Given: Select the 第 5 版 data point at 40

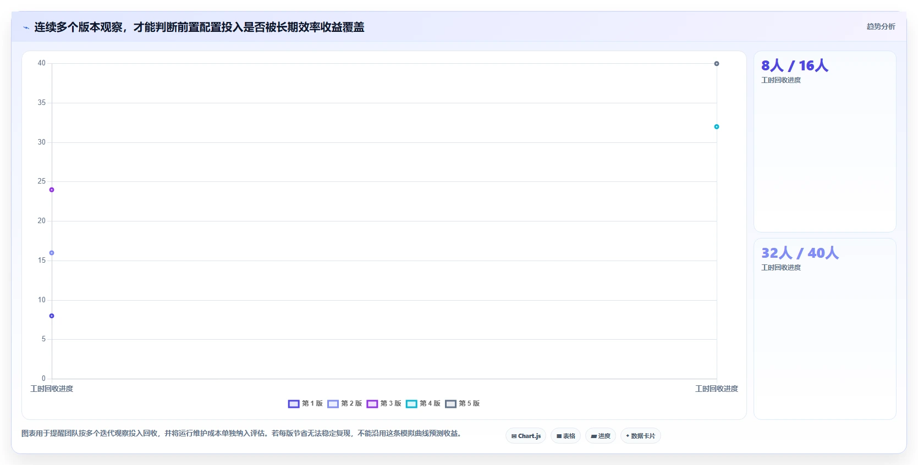Looking at the screenshot, I should (717, 64).
